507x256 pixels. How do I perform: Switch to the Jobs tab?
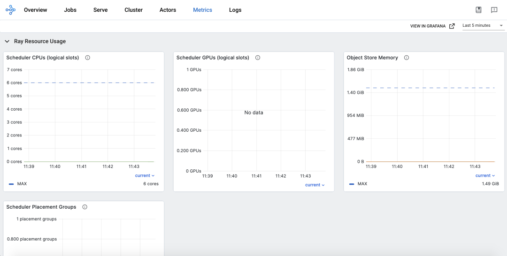point(70,10)
